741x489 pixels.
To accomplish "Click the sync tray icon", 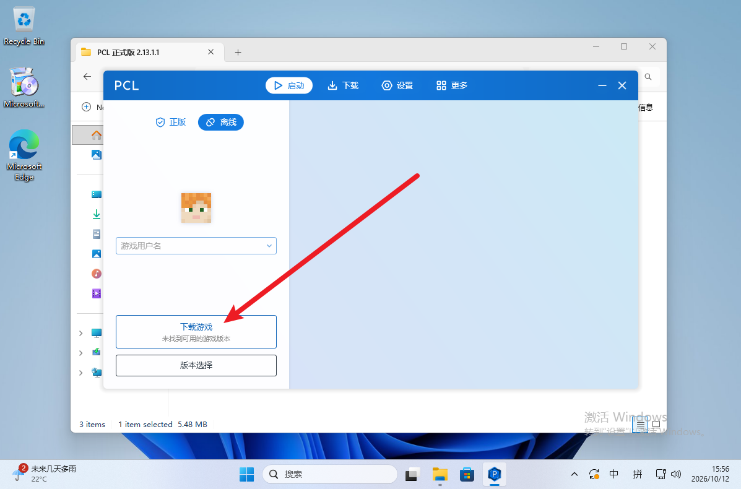I will click(594, 474).
